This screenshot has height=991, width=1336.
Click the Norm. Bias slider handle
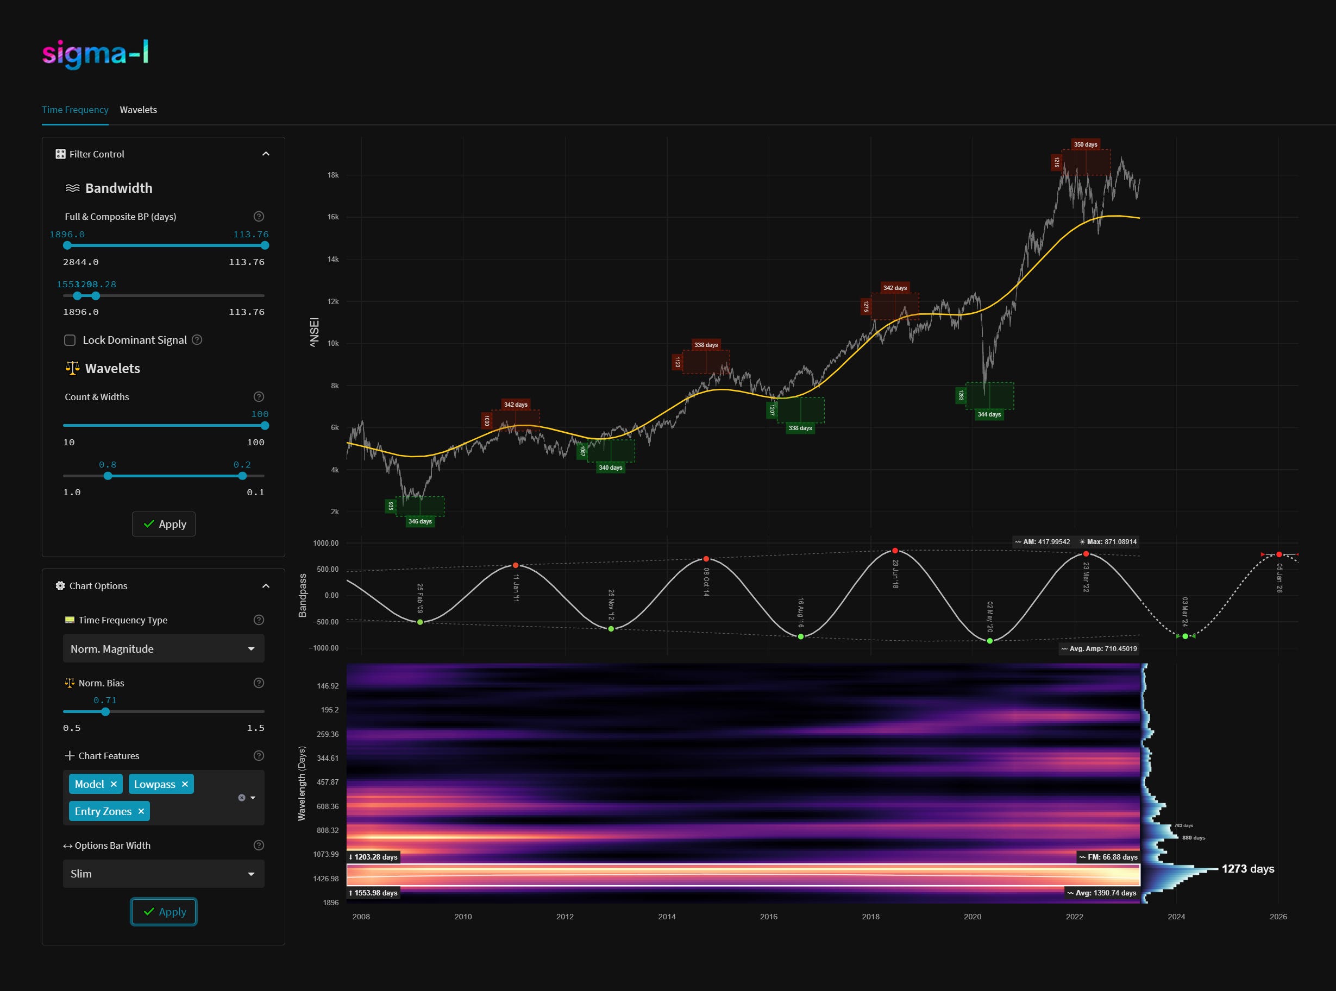pos(105,712)
